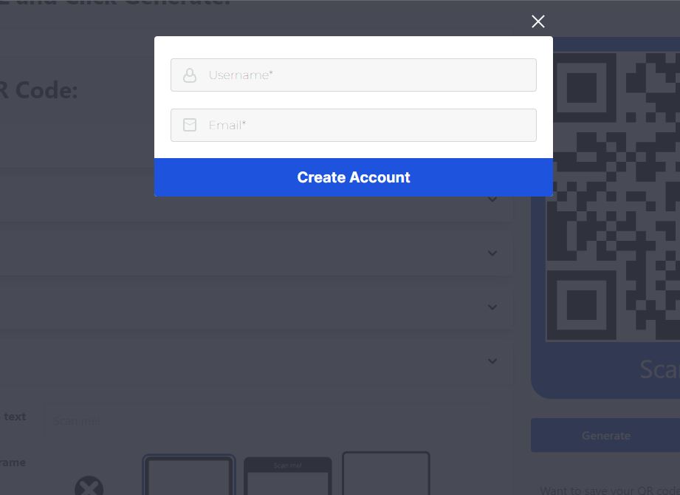This screenshot has width=680, height=495.
Task: Expand the chevron just below the dialog
Action: coord(492,199)
